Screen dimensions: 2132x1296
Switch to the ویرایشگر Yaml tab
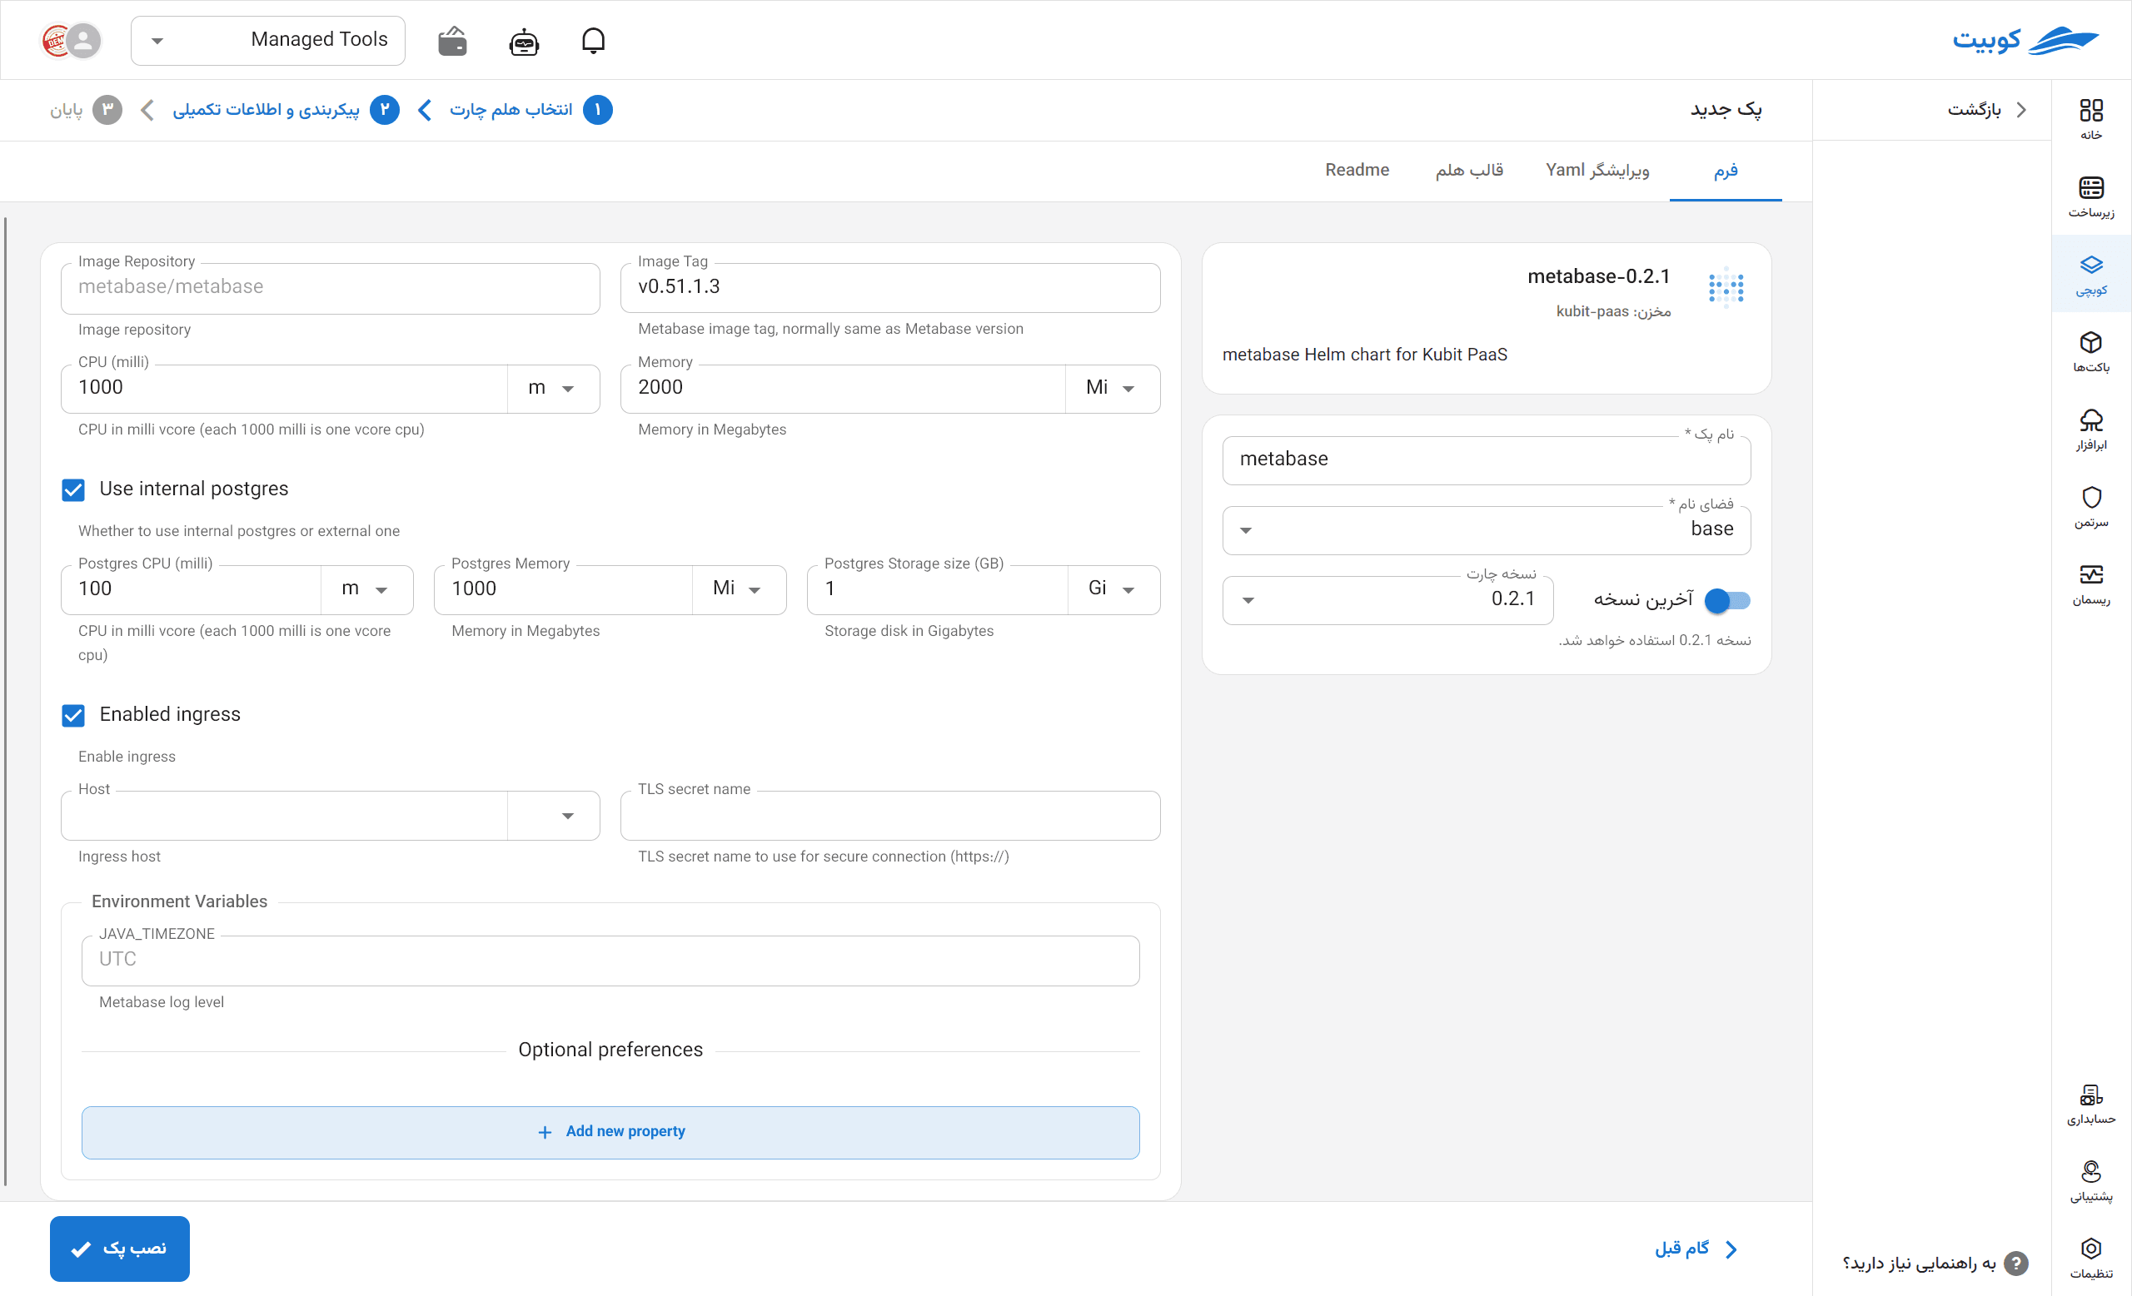[x=1597, y=171]
